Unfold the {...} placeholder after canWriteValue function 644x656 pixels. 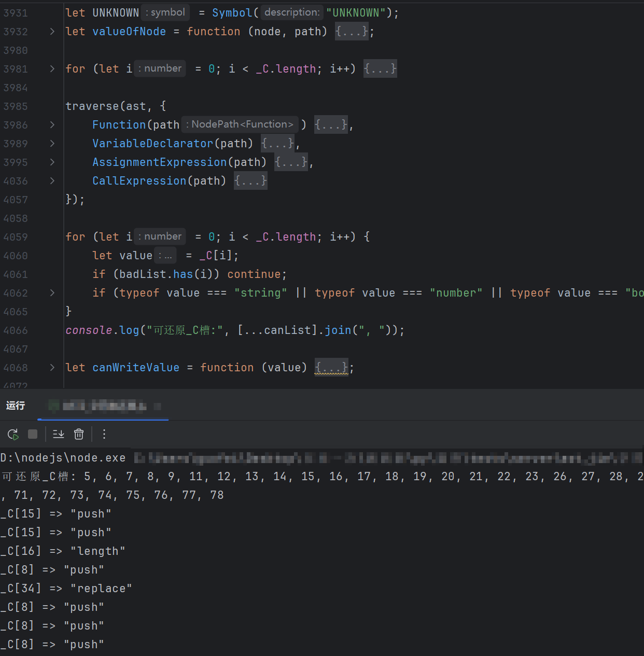tap(331, 368)
